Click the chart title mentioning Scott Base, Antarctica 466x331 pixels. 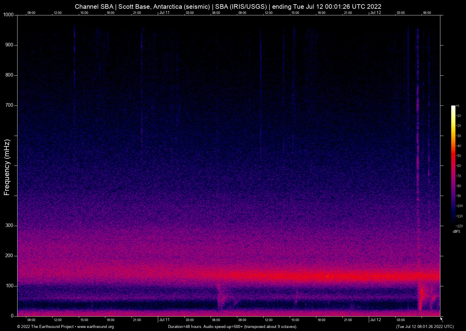(228, 6)
